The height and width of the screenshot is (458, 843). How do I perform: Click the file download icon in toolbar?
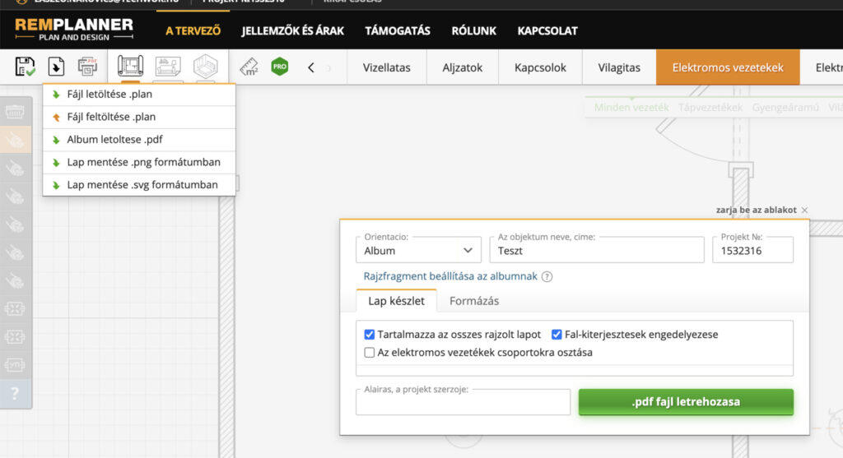[57, 67]
